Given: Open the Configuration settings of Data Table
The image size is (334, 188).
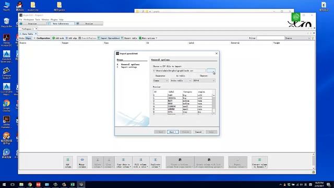Looking at the screenshot, I should (42, 38).
